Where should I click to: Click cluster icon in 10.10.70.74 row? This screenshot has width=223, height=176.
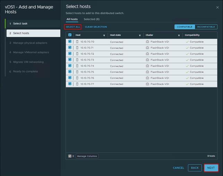pos(147,66)
